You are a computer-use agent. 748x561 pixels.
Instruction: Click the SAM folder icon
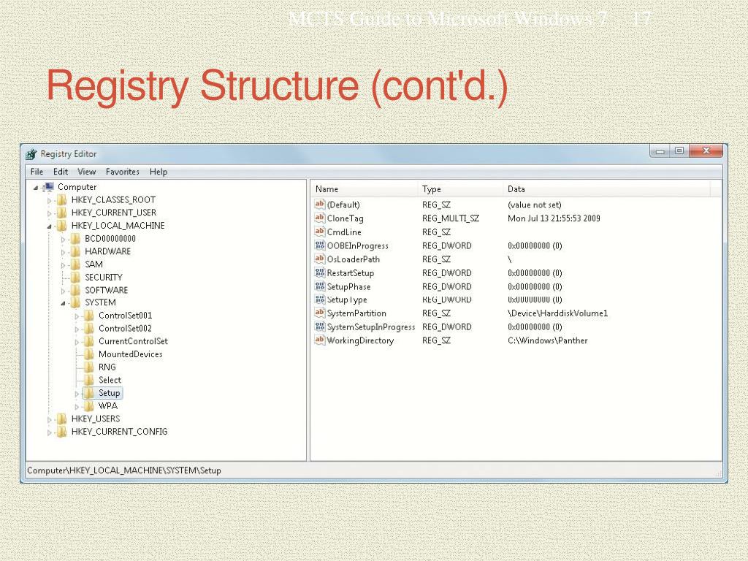pyautogui.click(x=75, y=264)
